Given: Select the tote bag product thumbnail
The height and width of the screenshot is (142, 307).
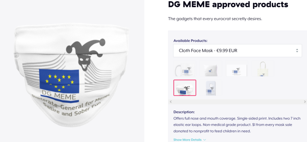Looking at the screenshot, I should tap(263, 68).
